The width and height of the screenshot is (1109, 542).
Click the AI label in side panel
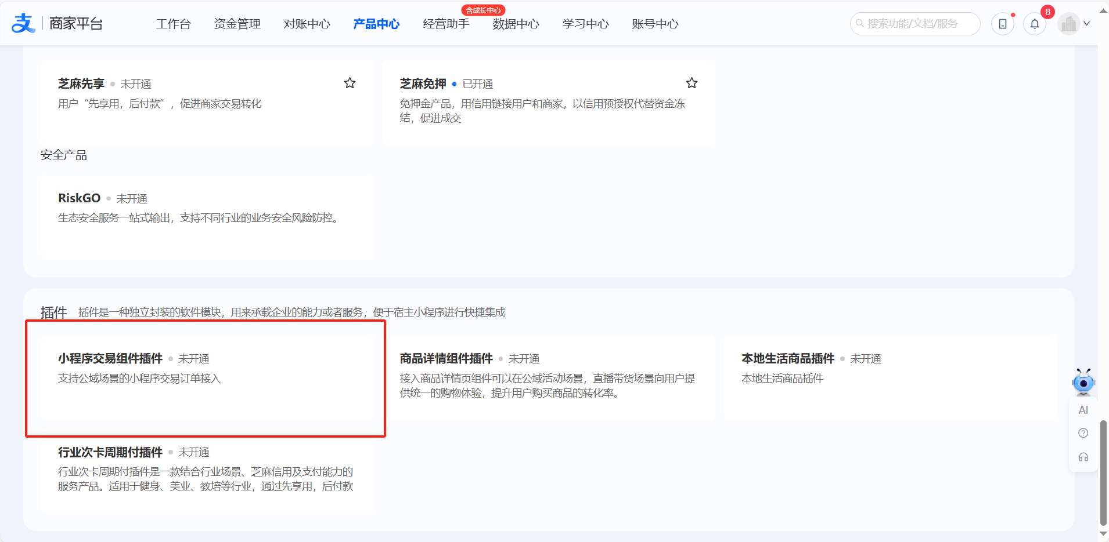point(1083,410)
